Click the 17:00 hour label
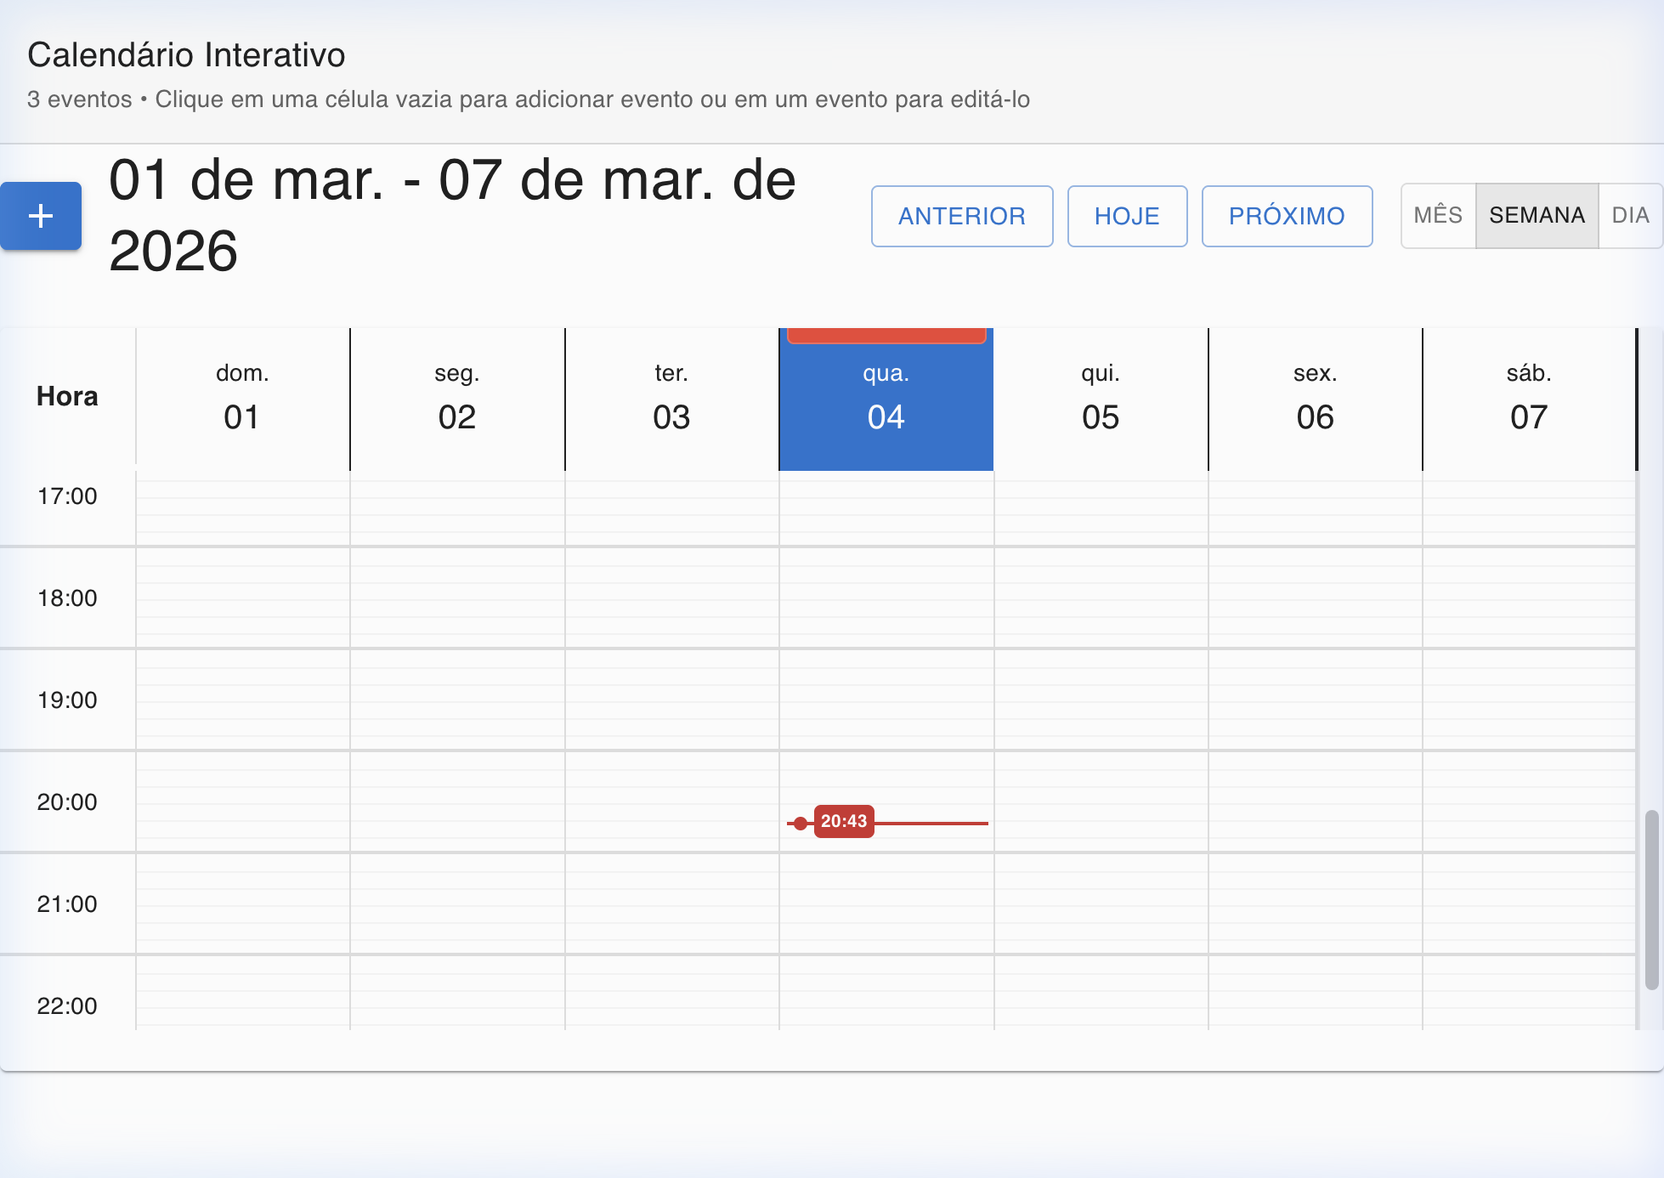Image resolution: width=1664 pixels, height=1178 pixels. coord(67,496)
